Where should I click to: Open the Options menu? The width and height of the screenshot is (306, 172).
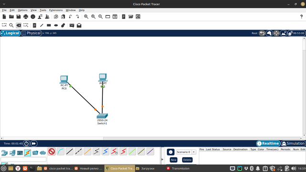pos(22,10)
